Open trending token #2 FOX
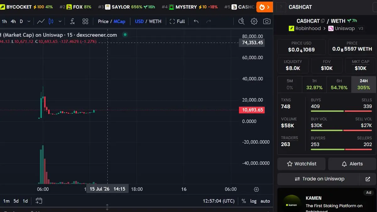The image size is (377, 212). (75, 7)
